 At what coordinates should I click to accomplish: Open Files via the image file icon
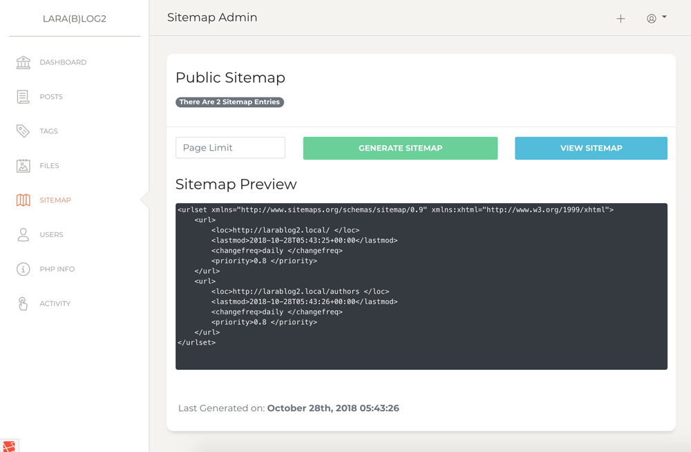pos(23,165)
